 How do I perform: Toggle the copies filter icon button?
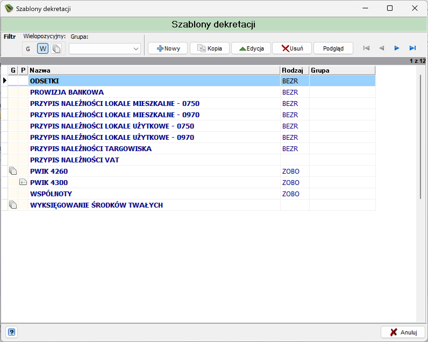pyautogui.click(x=56, y=49)
